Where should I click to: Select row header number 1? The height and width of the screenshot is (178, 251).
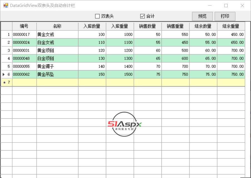7,34
